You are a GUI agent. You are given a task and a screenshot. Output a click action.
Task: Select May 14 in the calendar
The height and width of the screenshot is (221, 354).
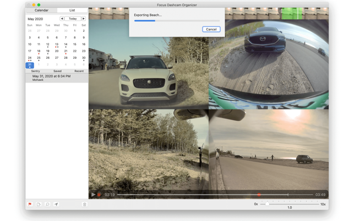point(66,45)
